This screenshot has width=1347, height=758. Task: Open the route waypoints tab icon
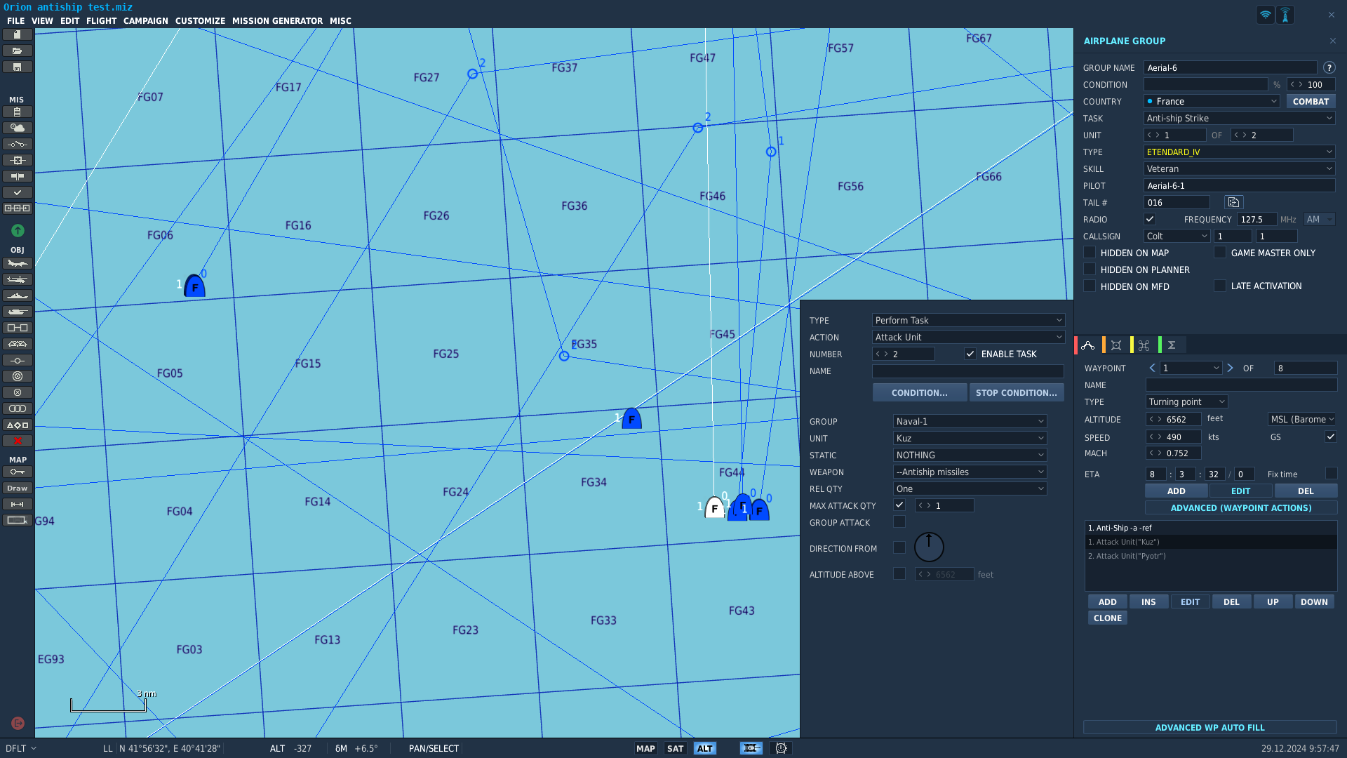[1088, 345]
